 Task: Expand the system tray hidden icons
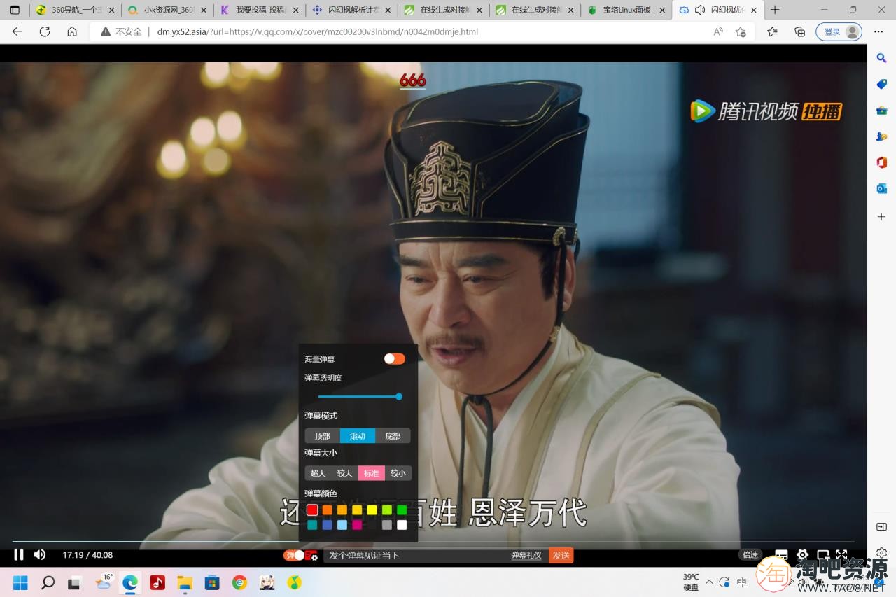click(x=709, y=582)
